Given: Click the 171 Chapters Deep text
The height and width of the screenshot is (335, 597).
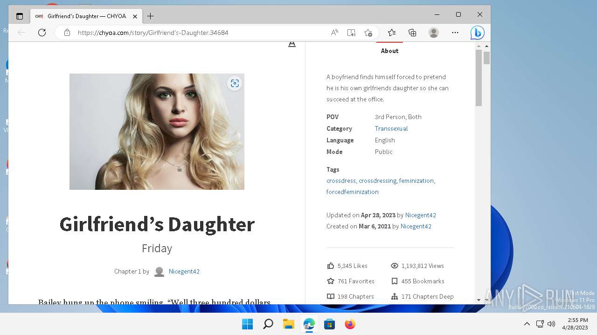Looking at the screenshot, I should pyautogui.click(x=427, y=296).
